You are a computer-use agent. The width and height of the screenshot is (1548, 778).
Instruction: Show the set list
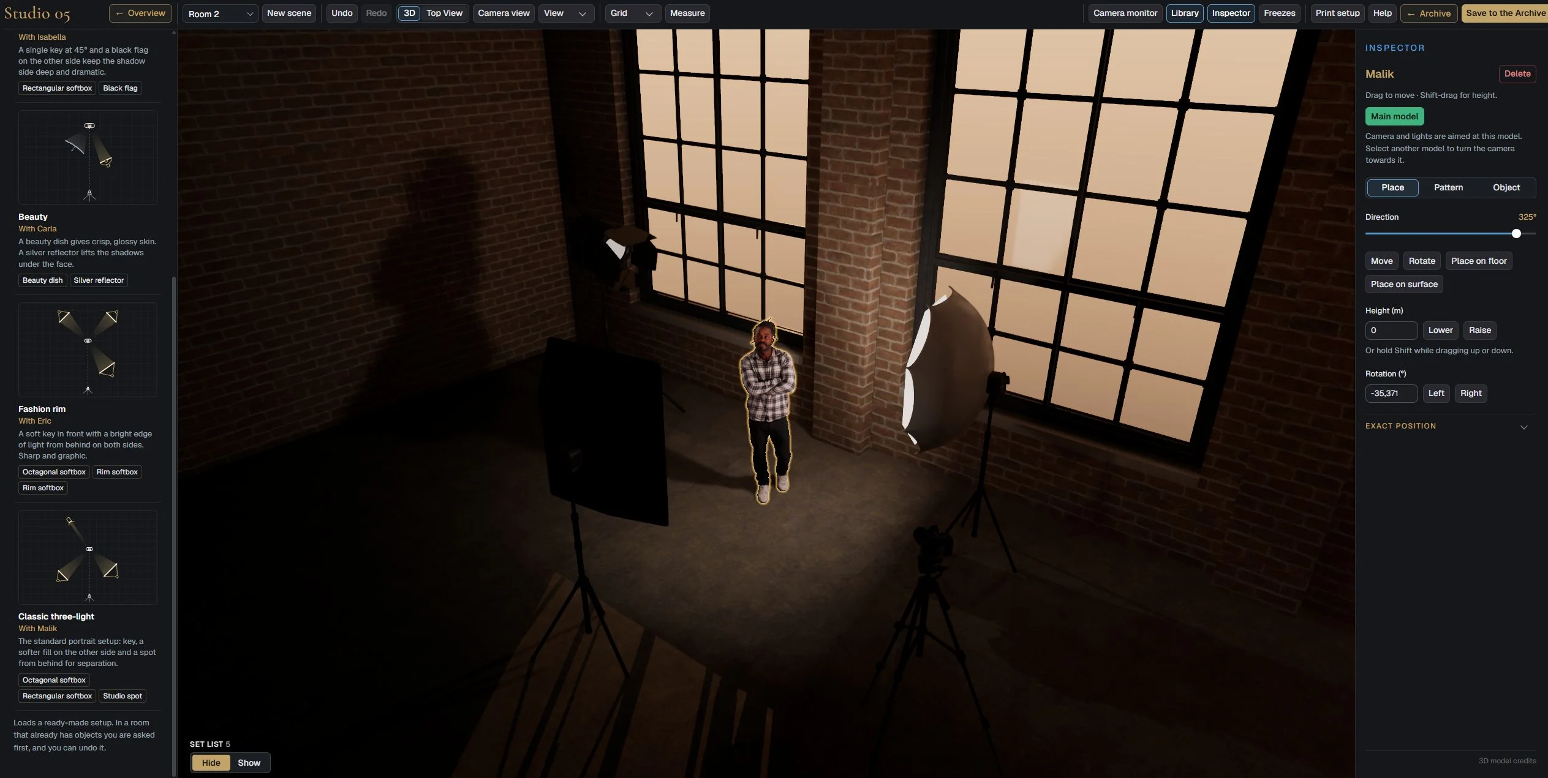249,763
